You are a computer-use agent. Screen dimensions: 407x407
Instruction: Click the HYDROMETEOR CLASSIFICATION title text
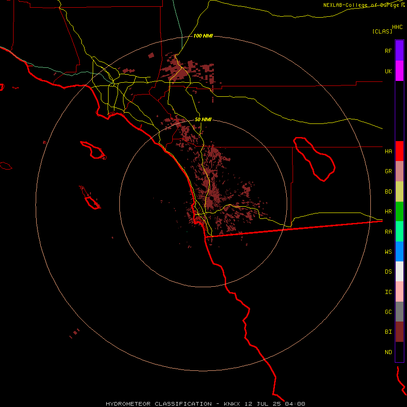click(x=159, y=404)
